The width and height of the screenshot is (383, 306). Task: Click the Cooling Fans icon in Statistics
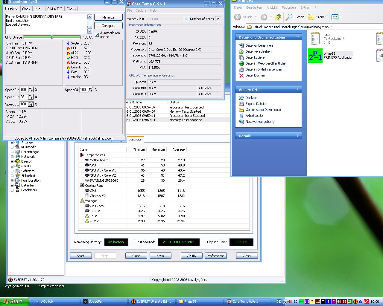tap(82, 185)
